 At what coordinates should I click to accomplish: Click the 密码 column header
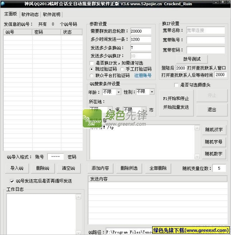47,32
